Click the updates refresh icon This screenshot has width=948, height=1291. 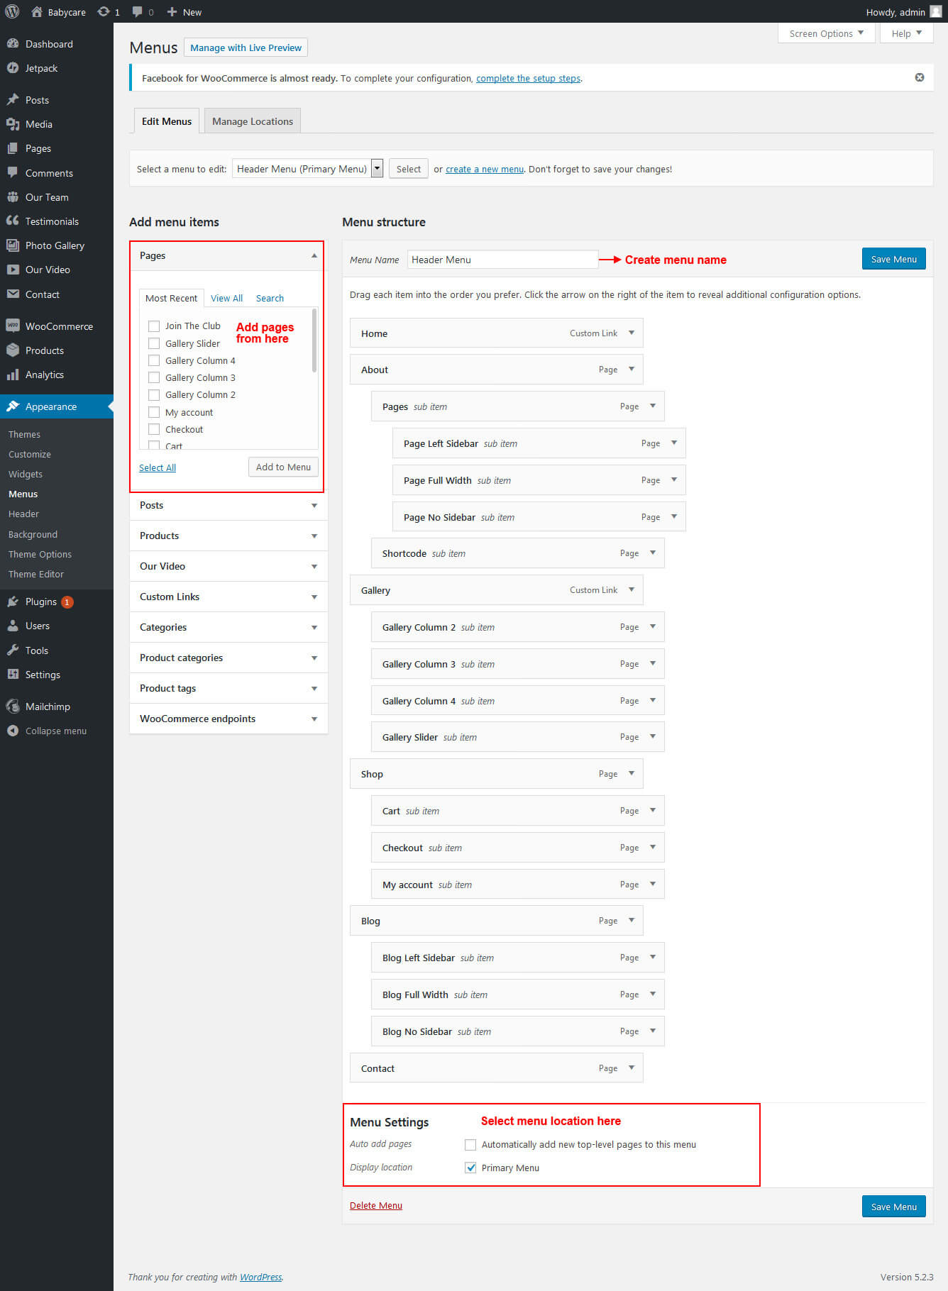click(104, 12)
